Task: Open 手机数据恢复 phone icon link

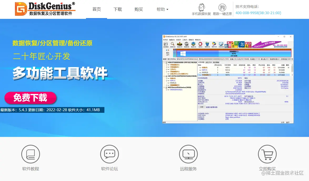Action: (x=201, y=9)
